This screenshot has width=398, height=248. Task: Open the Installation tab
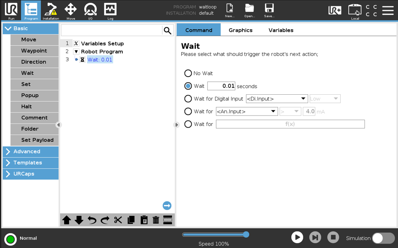pyautogui.click(x=51, y=11)
